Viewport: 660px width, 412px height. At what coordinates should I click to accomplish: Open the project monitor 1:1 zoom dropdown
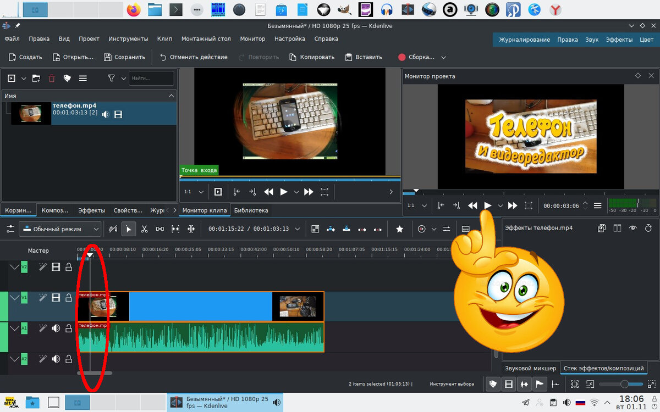[x=417, y=205]
